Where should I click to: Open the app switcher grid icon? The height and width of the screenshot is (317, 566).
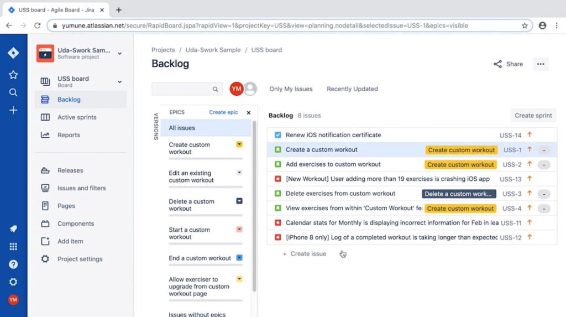(13, 247)
